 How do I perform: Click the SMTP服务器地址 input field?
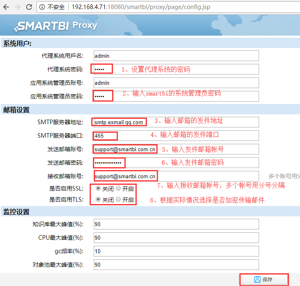click(176, 122)
